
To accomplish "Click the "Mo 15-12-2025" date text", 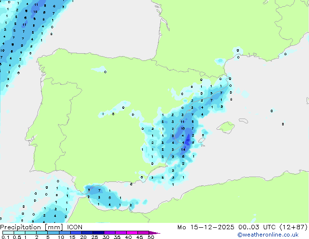I will [206, 227].
